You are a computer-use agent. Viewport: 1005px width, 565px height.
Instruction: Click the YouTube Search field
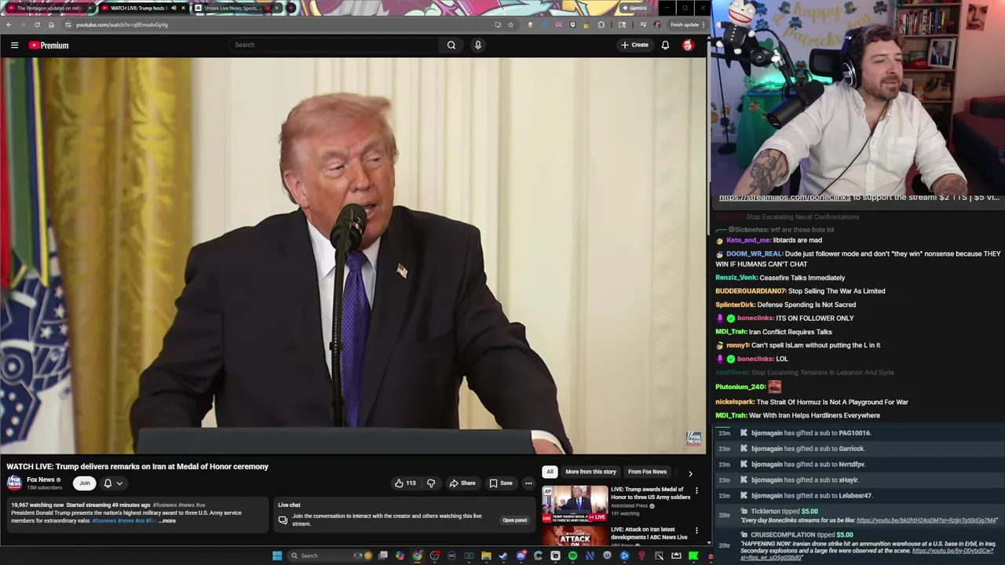click(334, 45)
